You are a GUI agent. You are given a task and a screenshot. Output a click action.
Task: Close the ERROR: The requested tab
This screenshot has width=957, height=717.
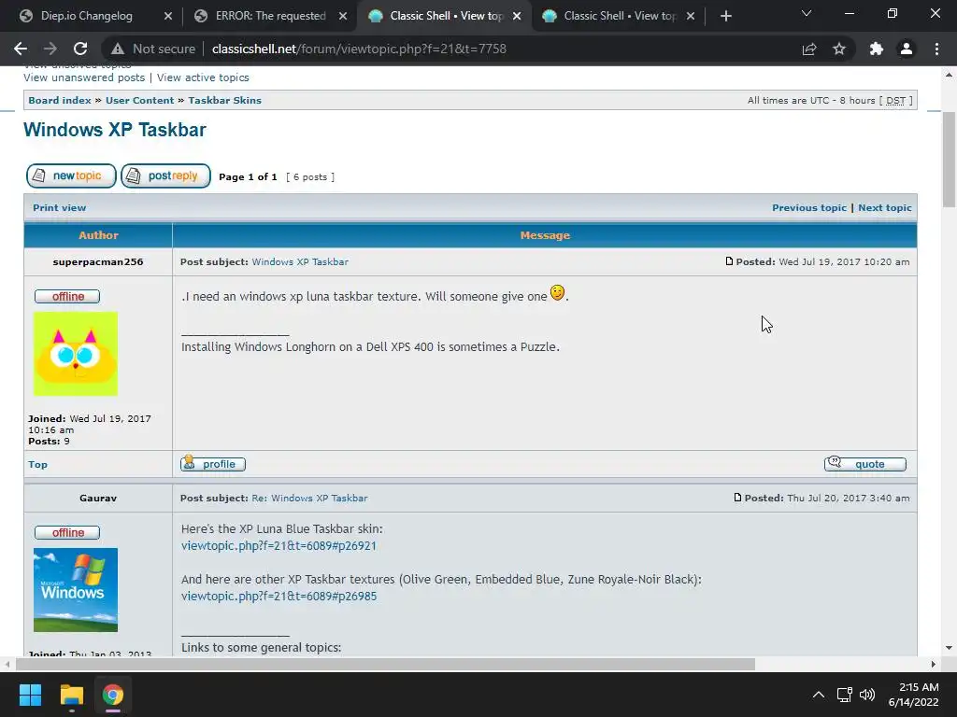click(343, 16)
